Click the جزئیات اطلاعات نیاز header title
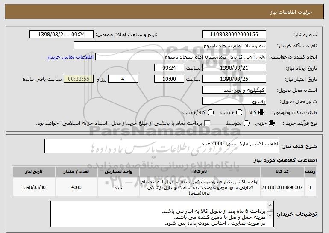329x233 pixels. [x=291, y=12]
